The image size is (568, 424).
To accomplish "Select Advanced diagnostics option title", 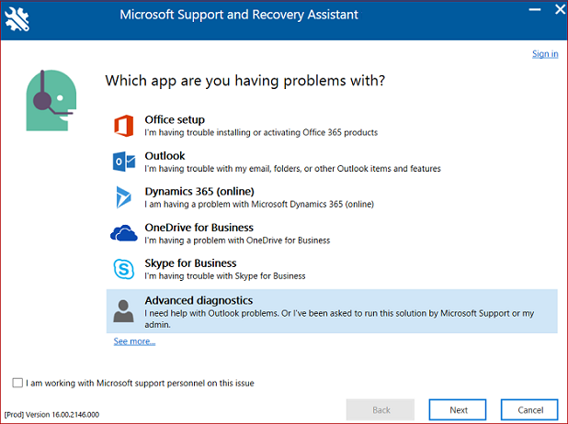I will tap(199, 300).
